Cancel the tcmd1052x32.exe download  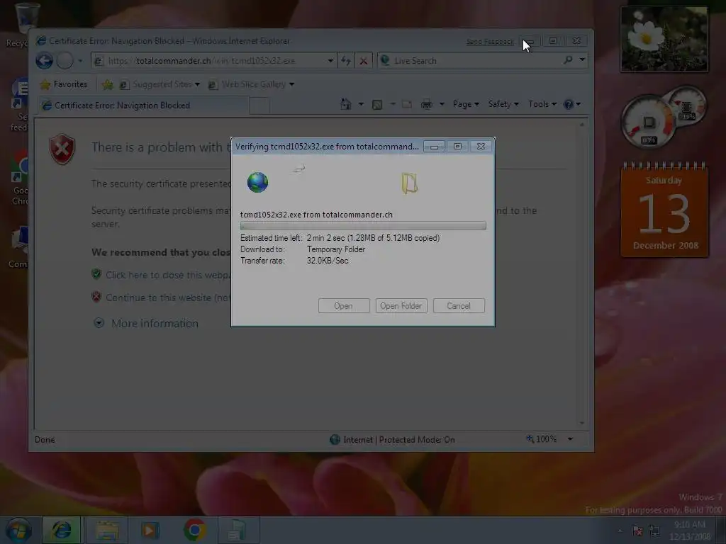click(x=459, y=306)
